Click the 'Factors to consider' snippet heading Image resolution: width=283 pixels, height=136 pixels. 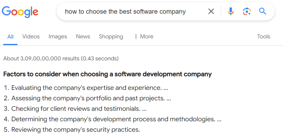[x=108, y=74]
